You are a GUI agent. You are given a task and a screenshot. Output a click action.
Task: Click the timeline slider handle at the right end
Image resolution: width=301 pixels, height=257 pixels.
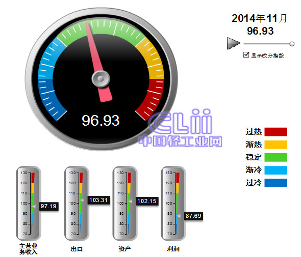point(292,44)
